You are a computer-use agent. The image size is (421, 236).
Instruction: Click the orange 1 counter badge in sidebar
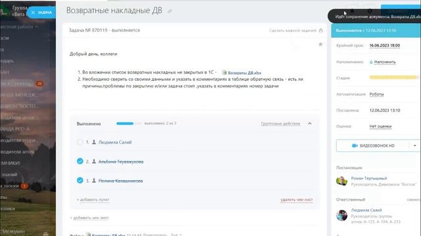pos(24,186)
